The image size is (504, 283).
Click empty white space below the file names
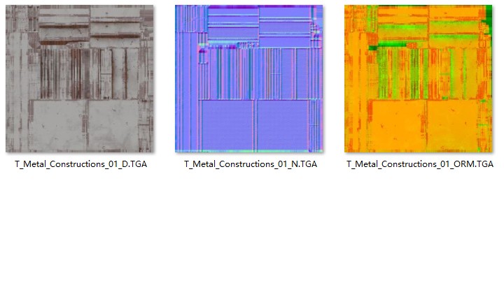click(252, 231)
